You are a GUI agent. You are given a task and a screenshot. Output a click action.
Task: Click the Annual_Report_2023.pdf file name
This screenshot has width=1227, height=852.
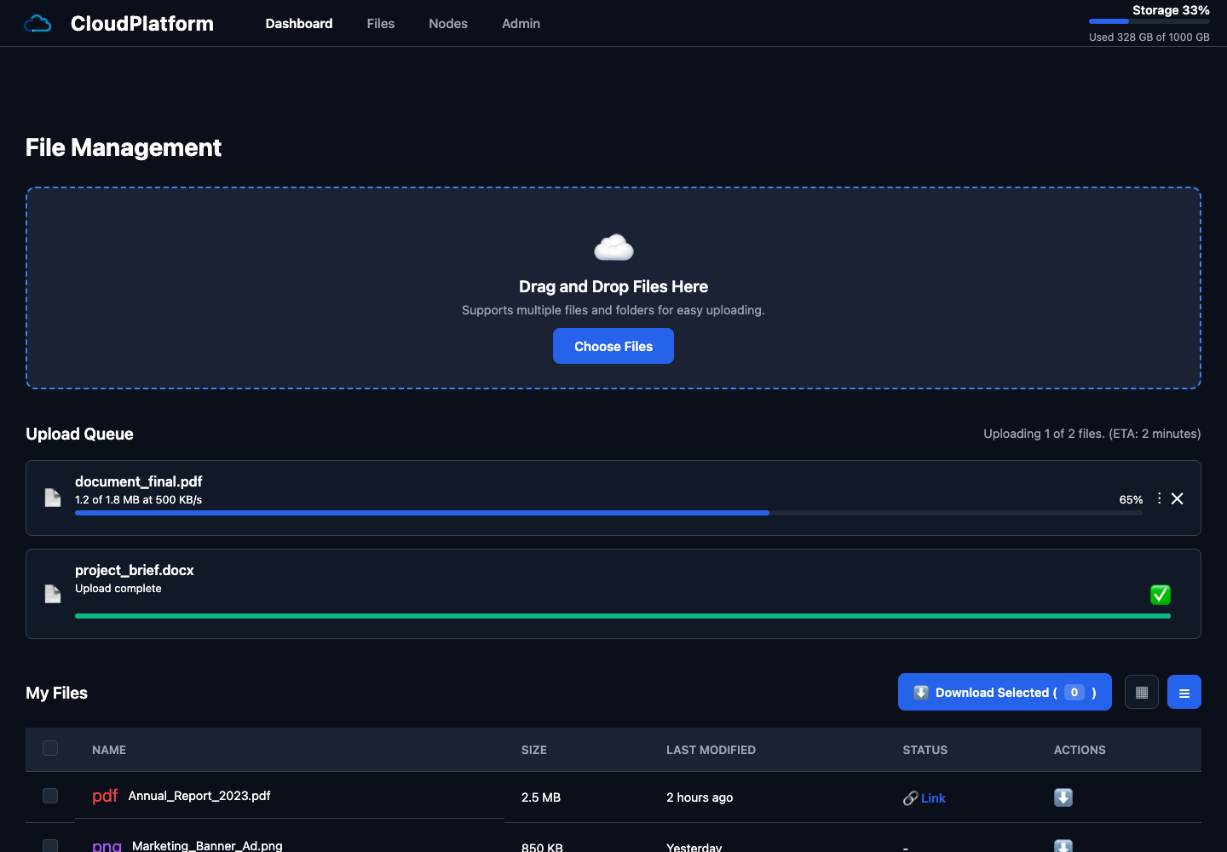[x=199, y=796]
